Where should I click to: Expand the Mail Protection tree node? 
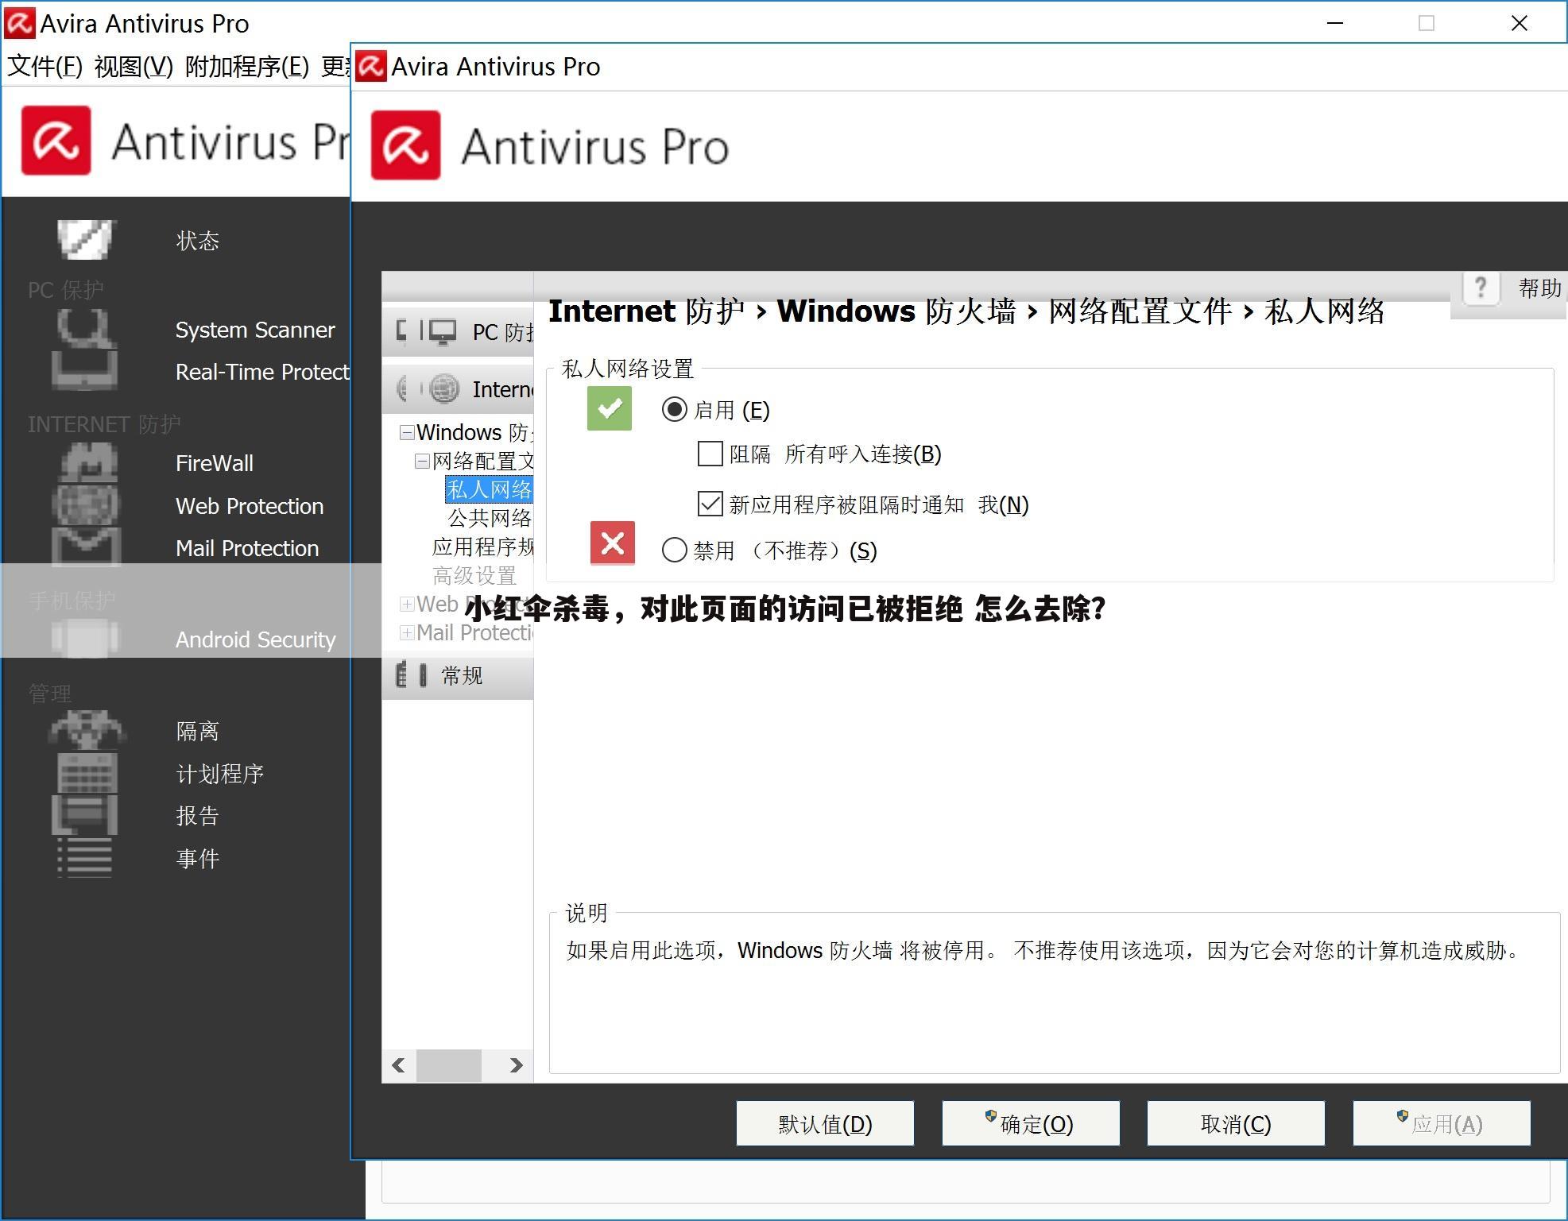407,632
